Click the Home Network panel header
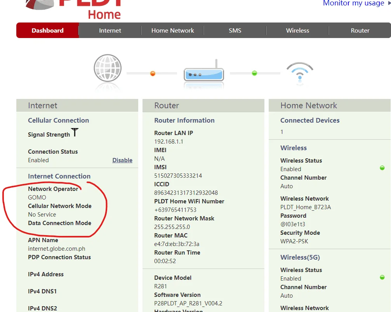The width and height of the screenshot is (391, 312). tap(330, 106)
